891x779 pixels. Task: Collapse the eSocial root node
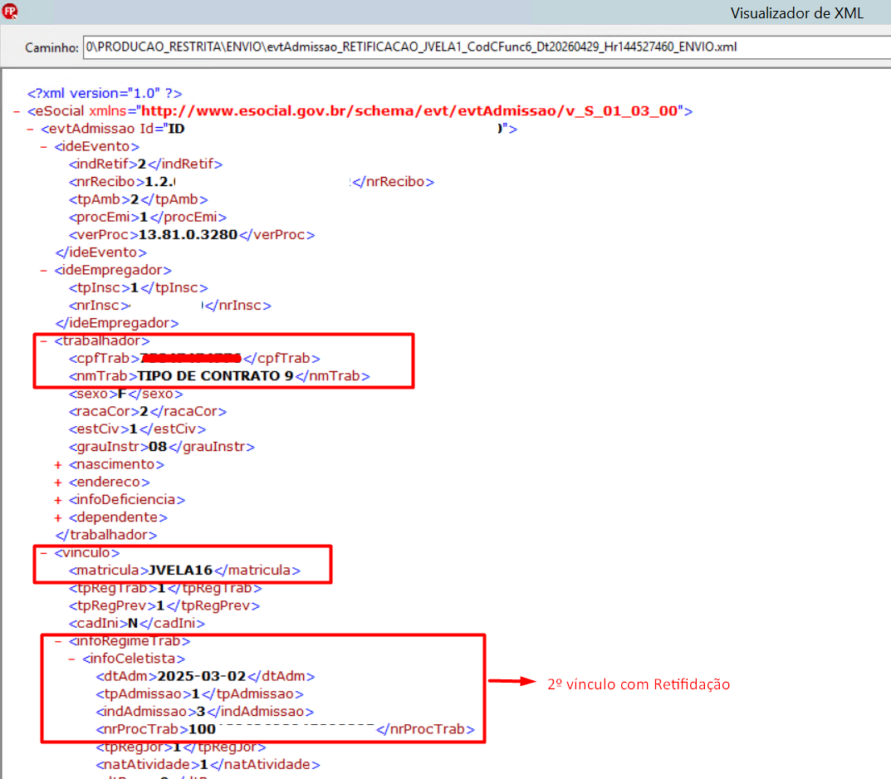17,111
